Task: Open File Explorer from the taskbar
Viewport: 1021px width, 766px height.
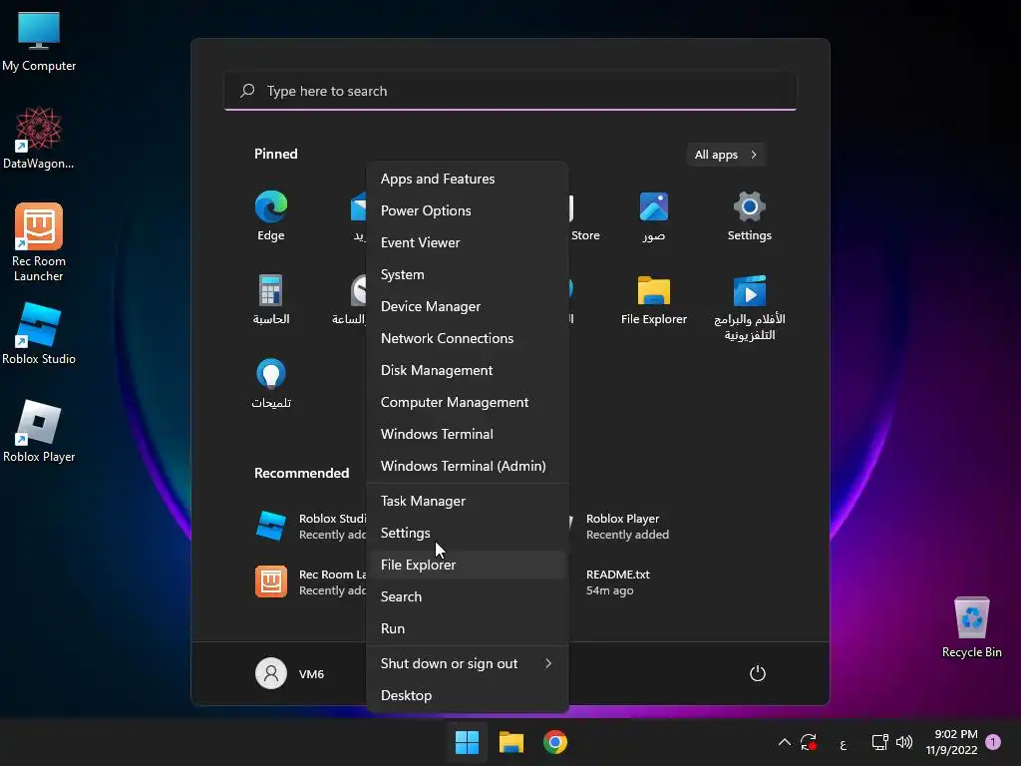Action: [511, 742]
